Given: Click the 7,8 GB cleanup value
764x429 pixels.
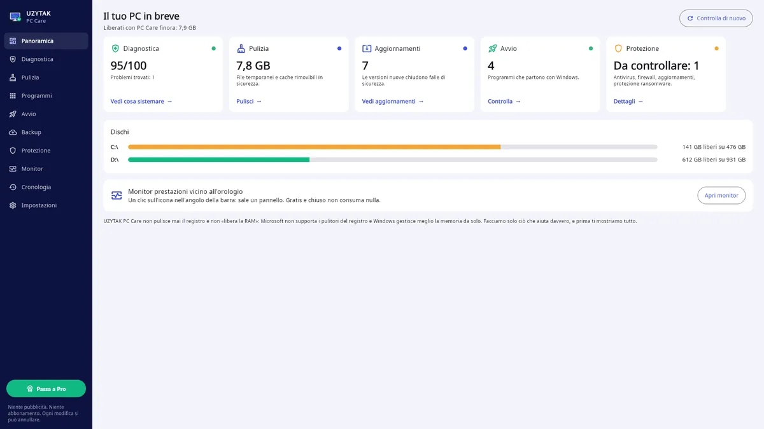Looking at the screenshot, I should (253, 65).
